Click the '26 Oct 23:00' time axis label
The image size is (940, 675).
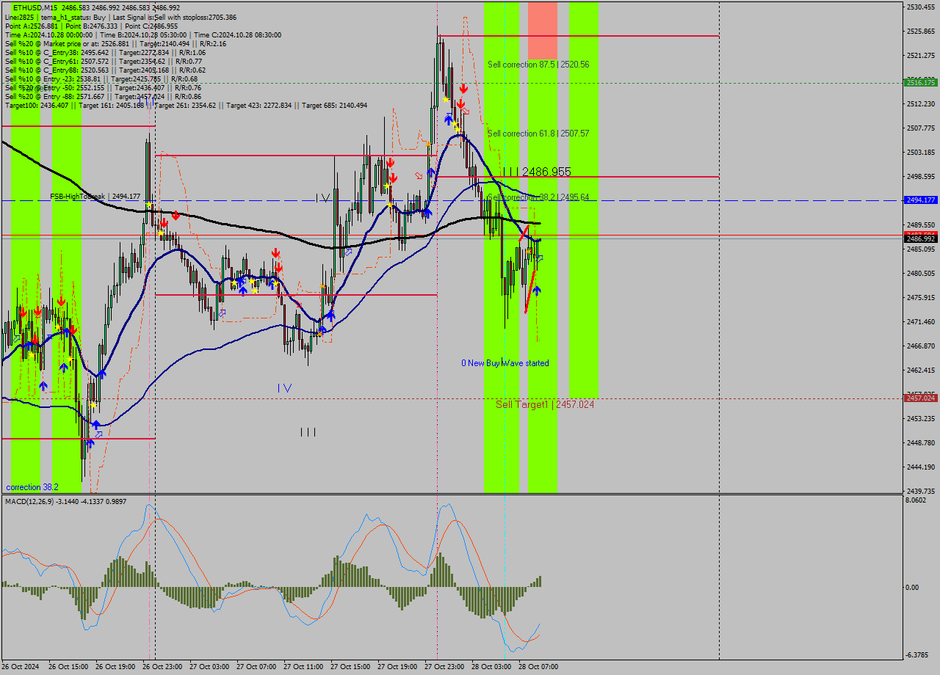pos(162,667)
